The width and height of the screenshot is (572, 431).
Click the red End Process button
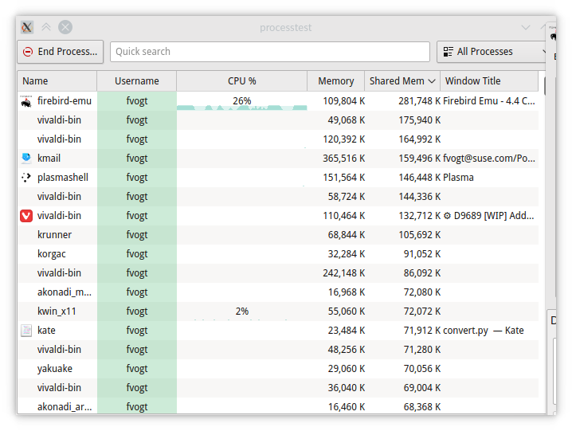pos(61,52)
